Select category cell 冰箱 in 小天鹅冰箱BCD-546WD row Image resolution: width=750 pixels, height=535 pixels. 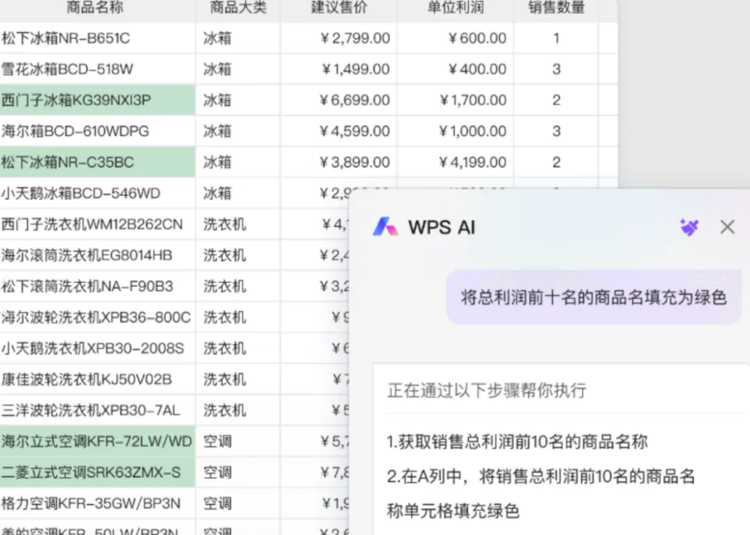tap(237, 193)
